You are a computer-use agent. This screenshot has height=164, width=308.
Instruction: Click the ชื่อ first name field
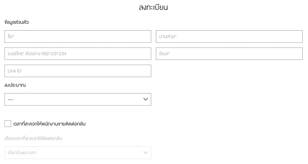pyautogui.click(x=77, y=36)
